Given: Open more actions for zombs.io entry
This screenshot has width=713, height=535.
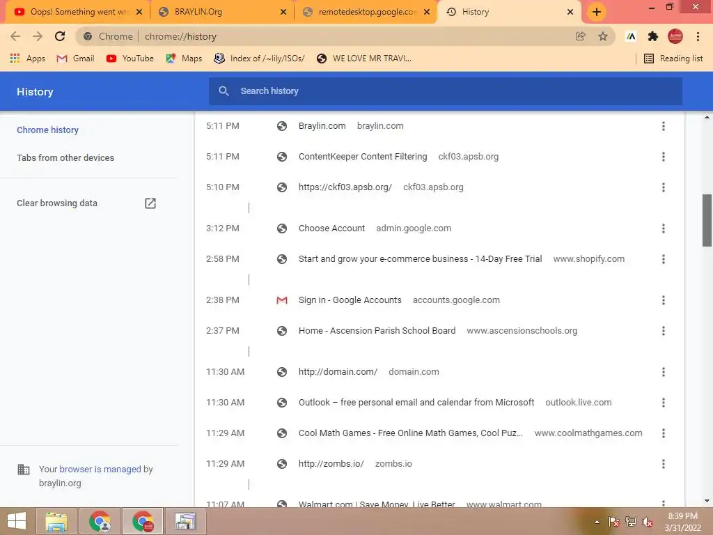Looking at the screenshot, I should 664,464.
